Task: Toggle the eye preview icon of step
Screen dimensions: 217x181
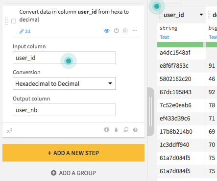Action: tap(107, 31)
